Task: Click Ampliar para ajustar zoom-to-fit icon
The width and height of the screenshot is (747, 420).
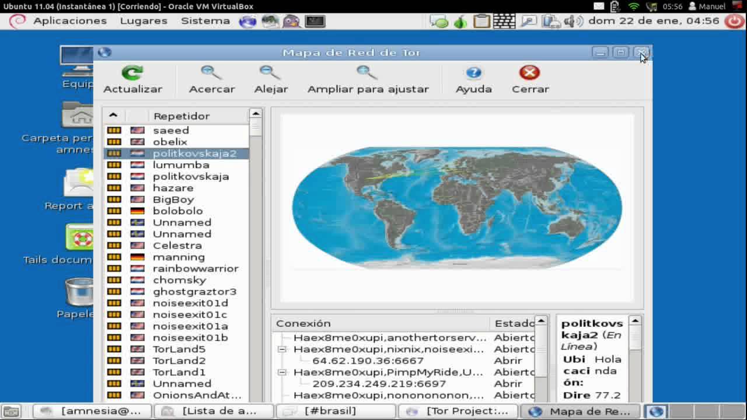Action: [x=367, y=73]
